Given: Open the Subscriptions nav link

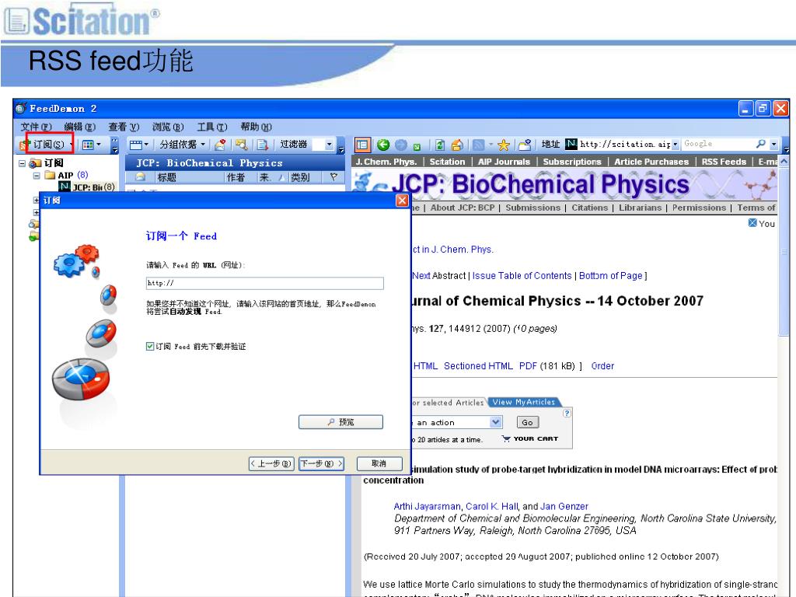Looking at the screenshot, I should click(x=572, y=162).
